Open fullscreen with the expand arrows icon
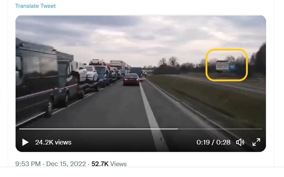Viewport: 284px width, 177px height. tap(256, 142)
